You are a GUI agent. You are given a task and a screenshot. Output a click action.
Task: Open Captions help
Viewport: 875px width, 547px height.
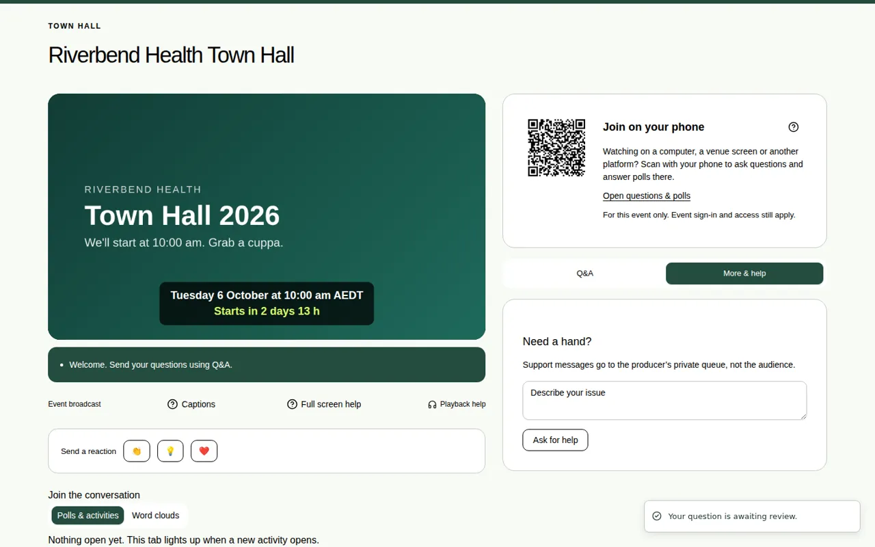[x=191, y=404]
